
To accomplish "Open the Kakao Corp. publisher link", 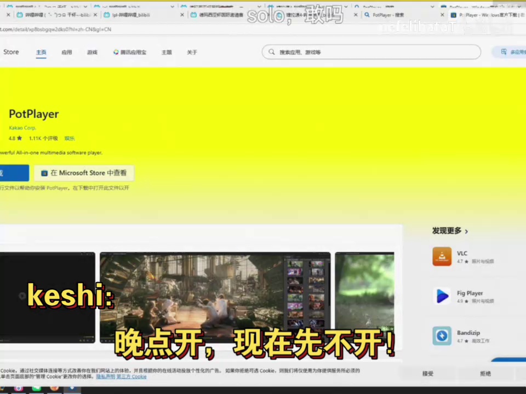I will click(x=22, y=128).
